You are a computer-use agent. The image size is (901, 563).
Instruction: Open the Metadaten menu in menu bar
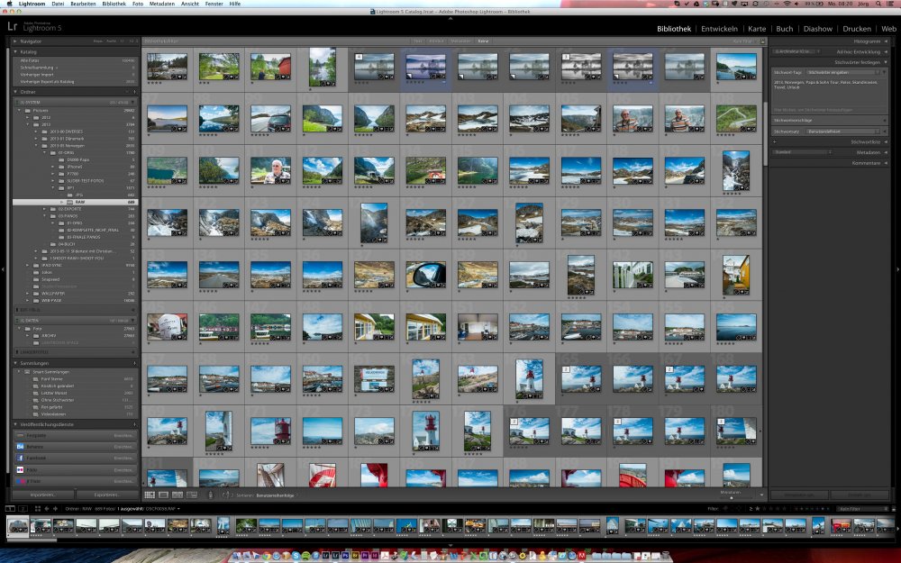[162, 4]
